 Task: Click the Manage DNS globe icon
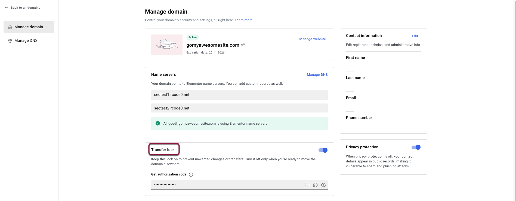pyautogui.click(x=10, y=41)
